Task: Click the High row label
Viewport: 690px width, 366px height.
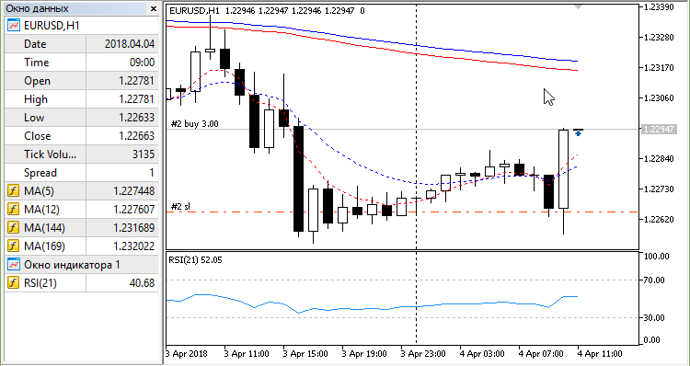Action: pyautogui.click(x=36, y=99)
